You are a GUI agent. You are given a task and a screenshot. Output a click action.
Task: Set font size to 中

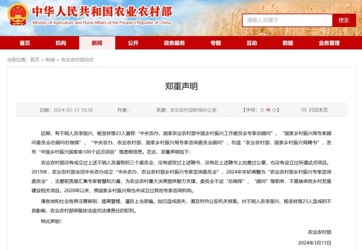(x=268, y=110)
